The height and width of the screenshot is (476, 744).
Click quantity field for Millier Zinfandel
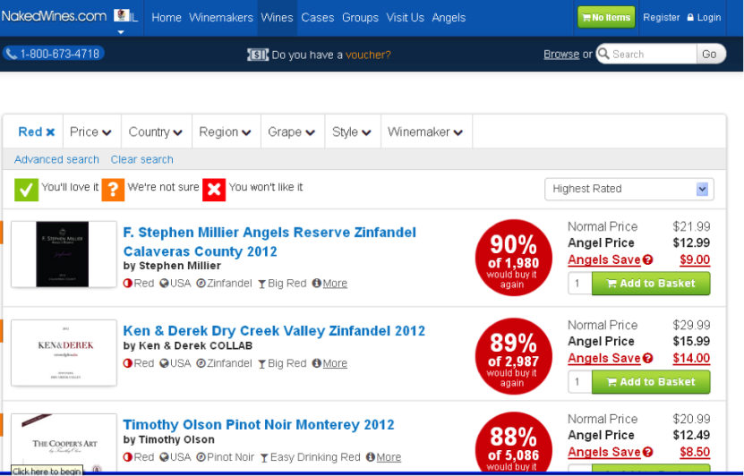[x=580, y=284]
